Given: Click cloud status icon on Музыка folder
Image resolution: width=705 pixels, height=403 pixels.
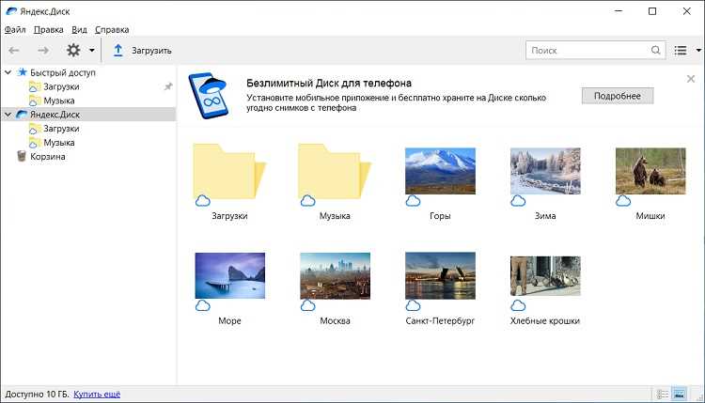Looking at the screenshot, I should click(308, 201).
